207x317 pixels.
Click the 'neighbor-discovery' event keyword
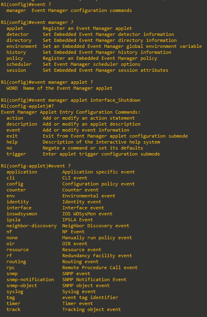pyautogui.click(x=32, y=226)
